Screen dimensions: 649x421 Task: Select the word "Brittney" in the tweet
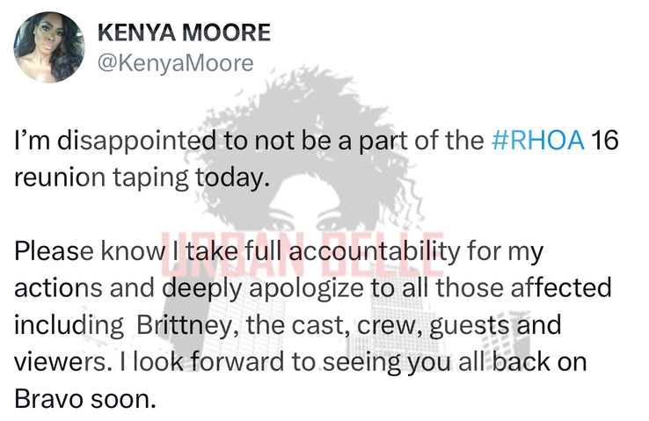188,325
